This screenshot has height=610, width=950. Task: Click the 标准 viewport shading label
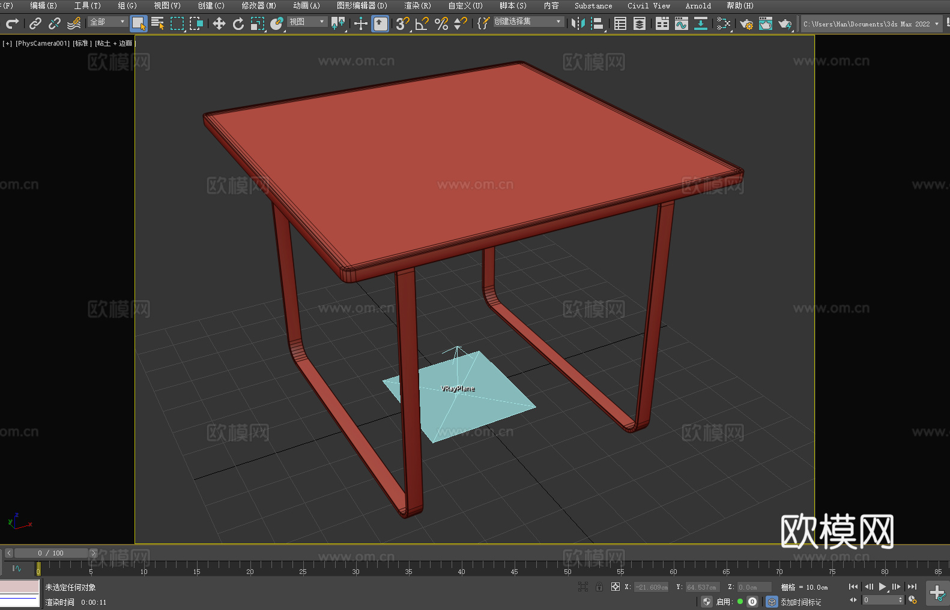coord(82,43)
